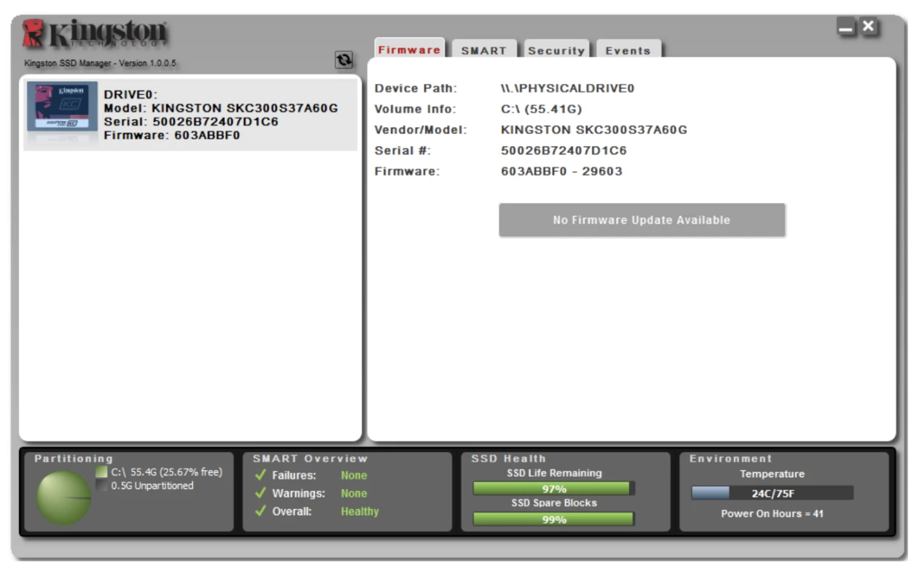The image size is (919, 573).
Task: Click the Partitioning panel heading
Action: [x=74, y=458]
